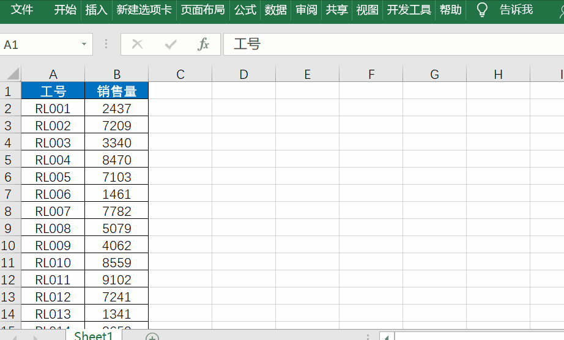Open the 共享 ribbon tab

coord(336,9)
